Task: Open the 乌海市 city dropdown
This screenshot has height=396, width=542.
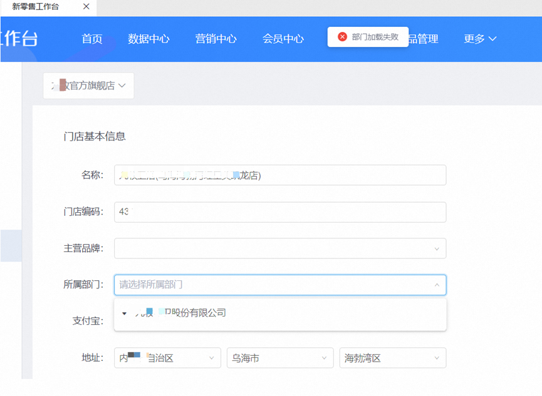Action: tap(279, 358)
